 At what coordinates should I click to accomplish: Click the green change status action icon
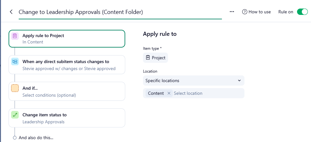coord(15,115)
